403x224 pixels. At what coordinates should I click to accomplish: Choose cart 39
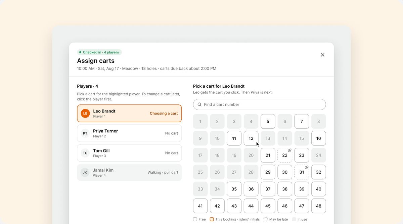(x=302, y=189)
